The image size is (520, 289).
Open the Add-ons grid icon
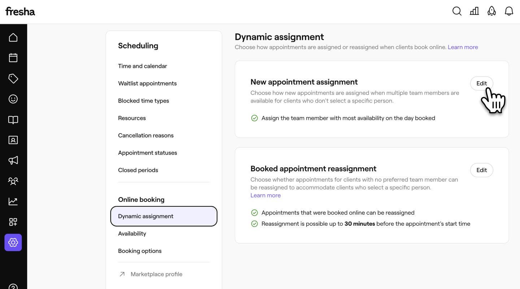pyautogui.click(x=13, y=222)
